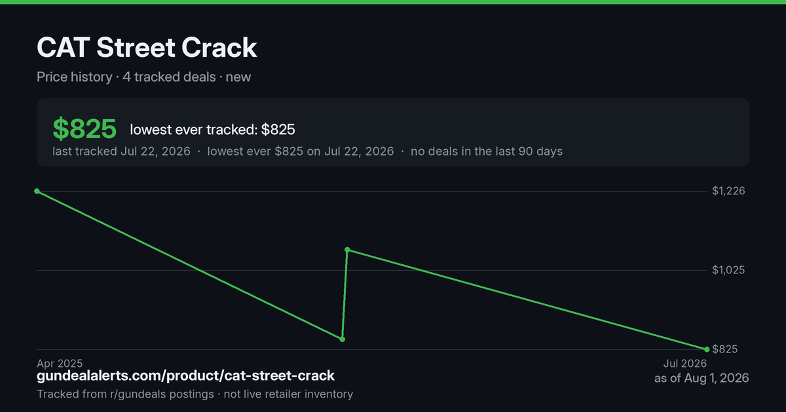The height and width of the screenshot is (412, 786).
Task: Click the CAT Street Crack title
Action: (147, 48)
